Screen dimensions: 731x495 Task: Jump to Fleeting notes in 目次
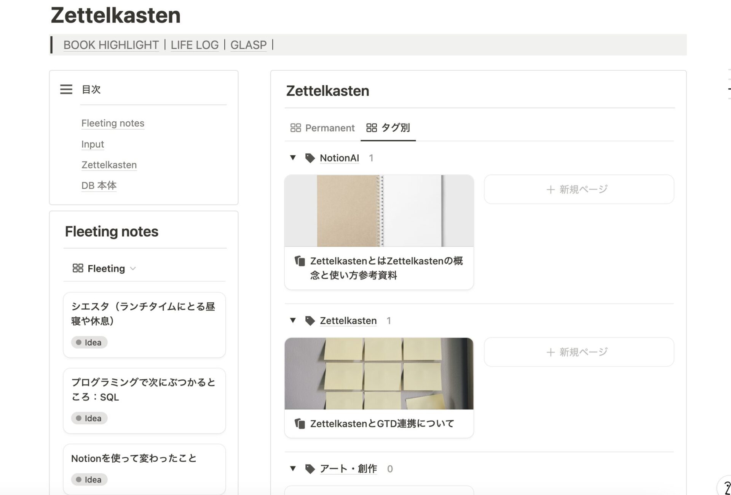(x=113, y=123)
